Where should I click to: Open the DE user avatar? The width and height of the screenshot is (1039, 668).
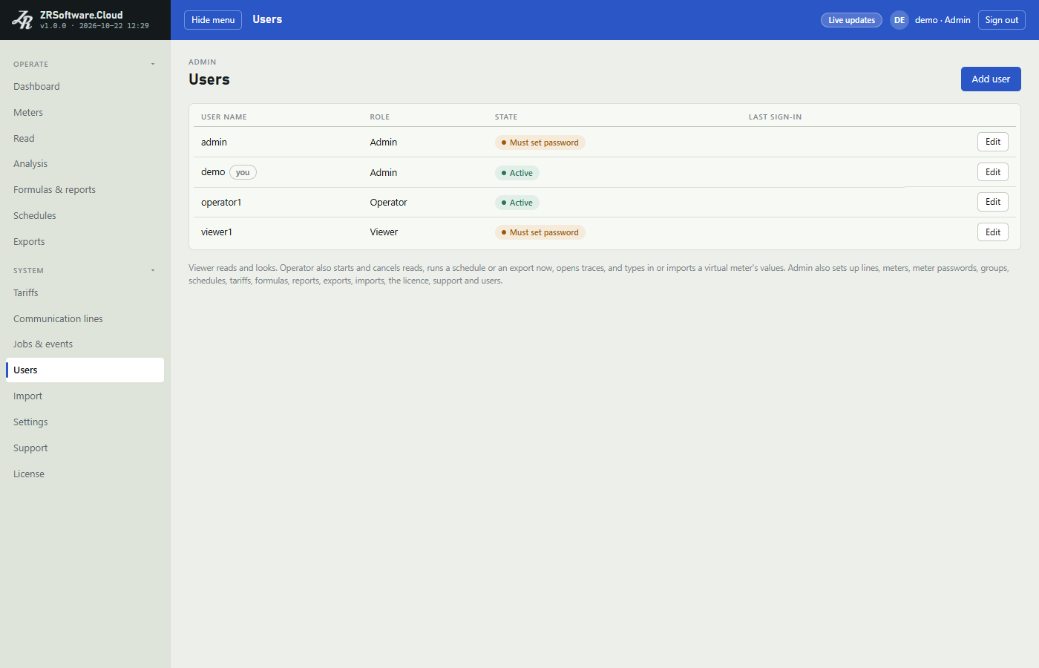tap(899, 20)
